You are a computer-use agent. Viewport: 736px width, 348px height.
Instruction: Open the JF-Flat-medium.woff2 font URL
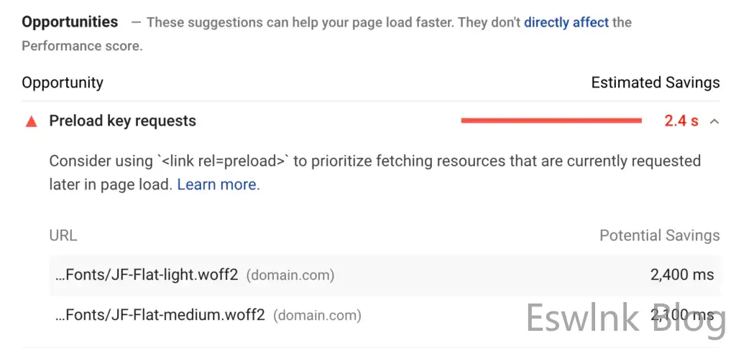[160, 315]
